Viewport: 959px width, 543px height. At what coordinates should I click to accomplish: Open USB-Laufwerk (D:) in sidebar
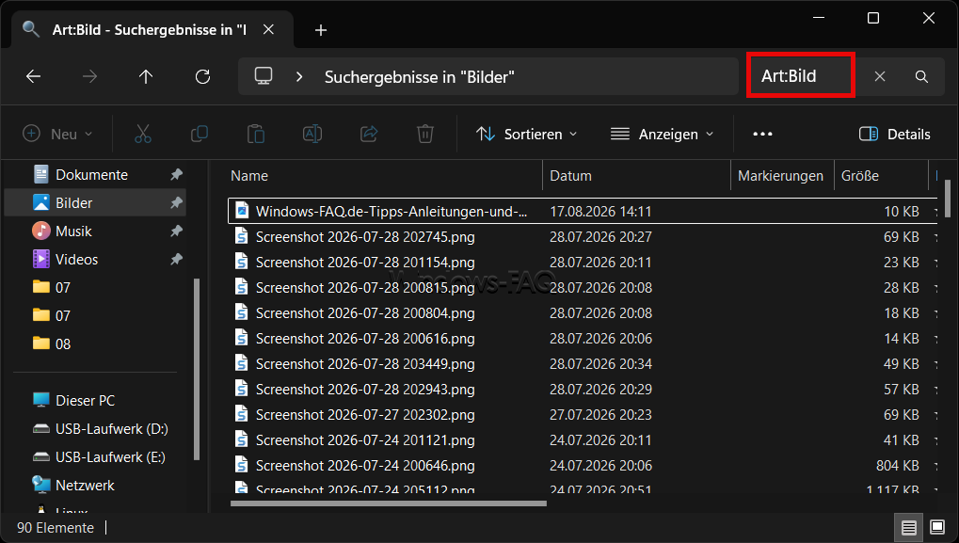click(x=111, y=428)
